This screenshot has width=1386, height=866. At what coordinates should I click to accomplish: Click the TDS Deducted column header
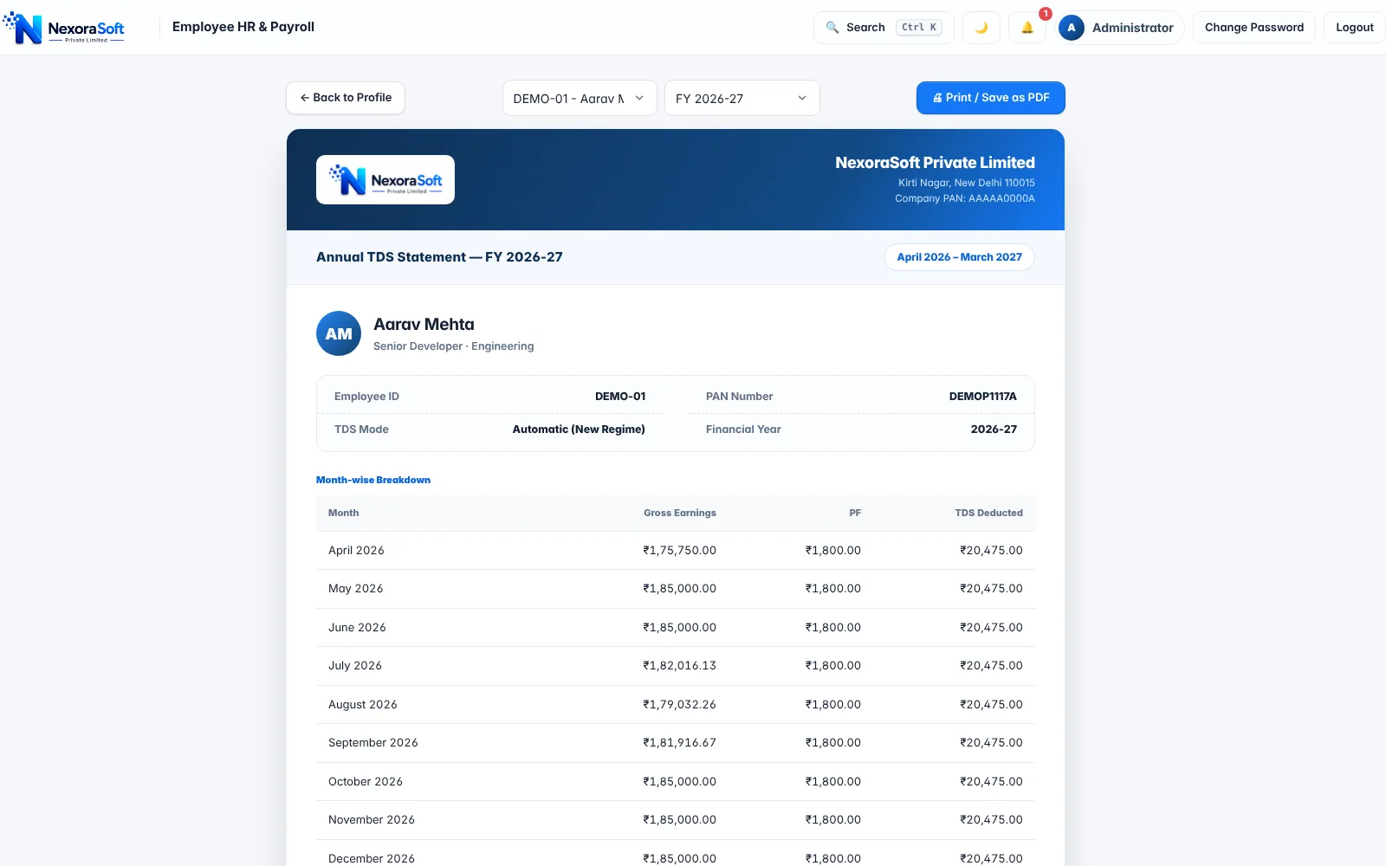[x=988, y=513]
